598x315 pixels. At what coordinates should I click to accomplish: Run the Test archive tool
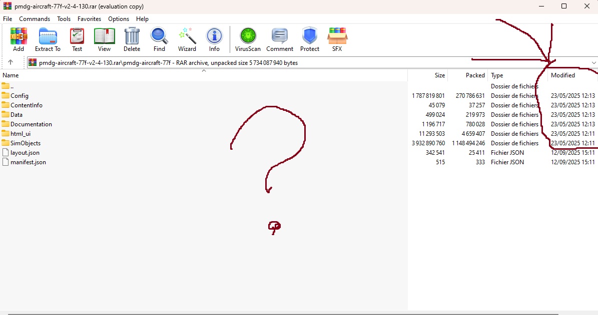(77, 36)
